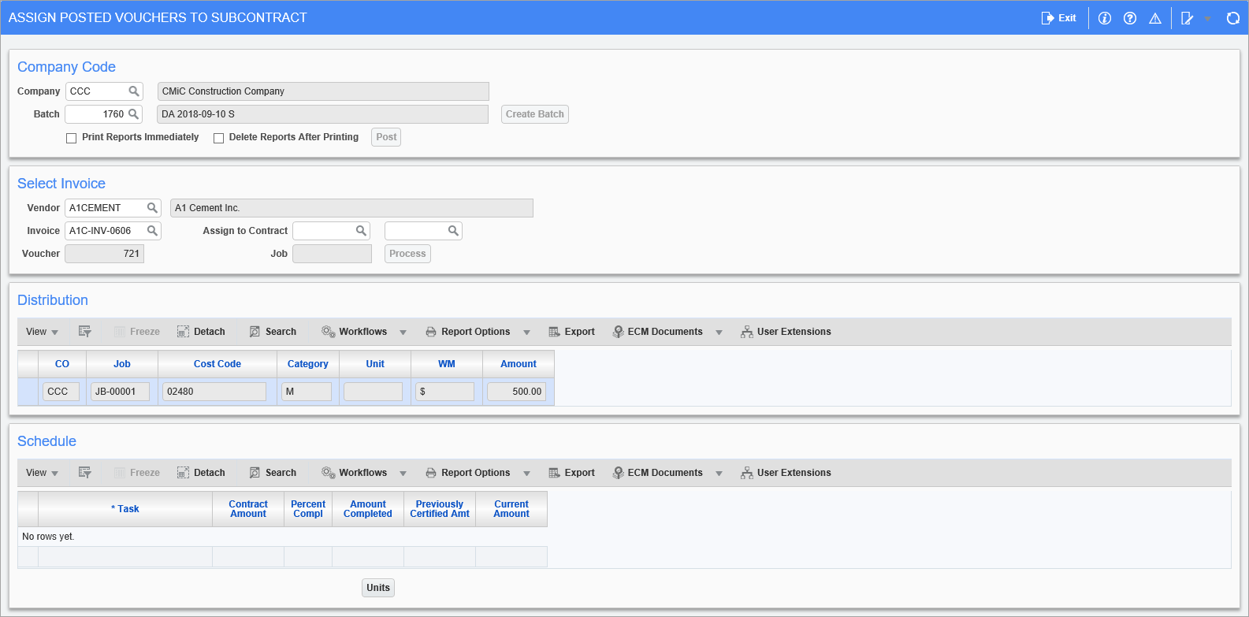Expand View menu in Schedule toolbar
Viewport: 1249px width, 617px height.
pos(42,473)
